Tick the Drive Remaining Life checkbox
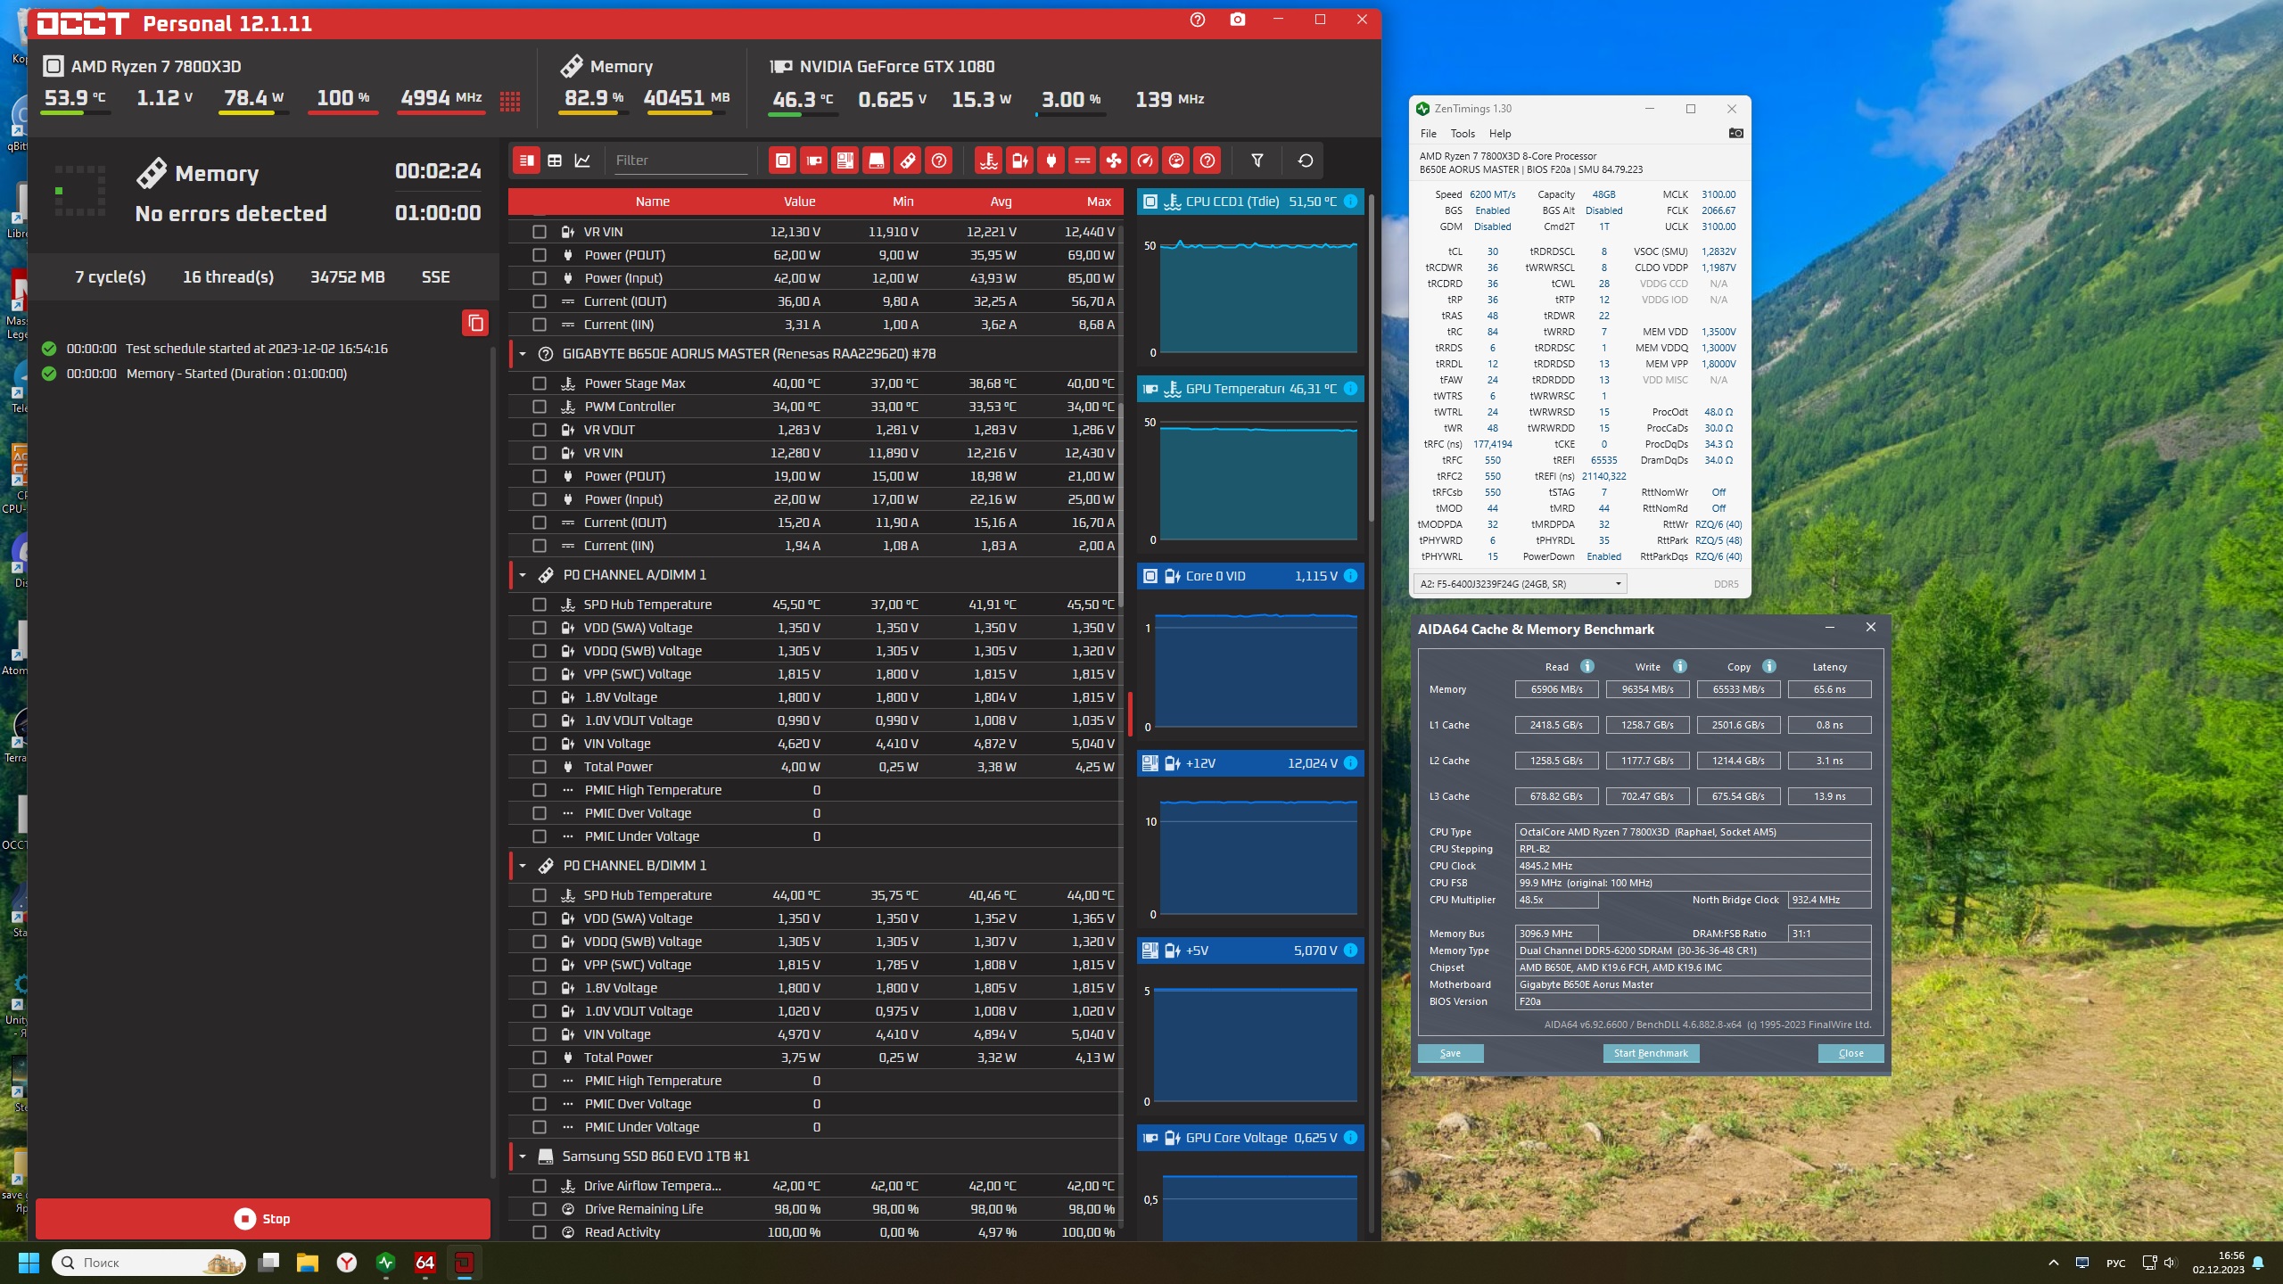The height and width of the screenshot is (1284, 2283). click(539, 1209)
